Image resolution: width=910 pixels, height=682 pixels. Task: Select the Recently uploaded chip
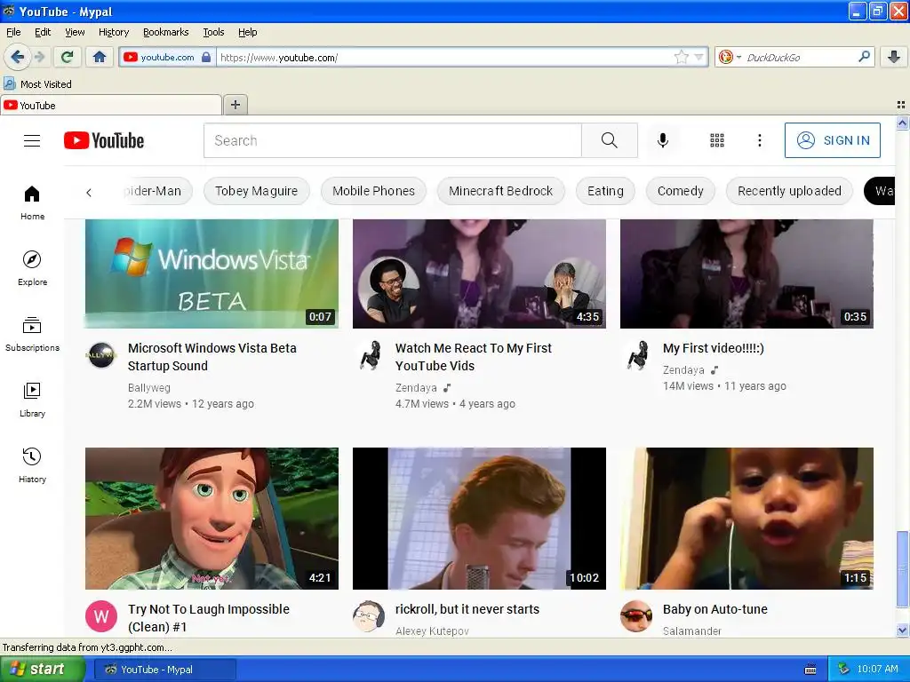(x=789, y=191)
